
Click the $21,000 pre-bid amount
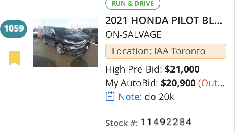click(182, 69)
